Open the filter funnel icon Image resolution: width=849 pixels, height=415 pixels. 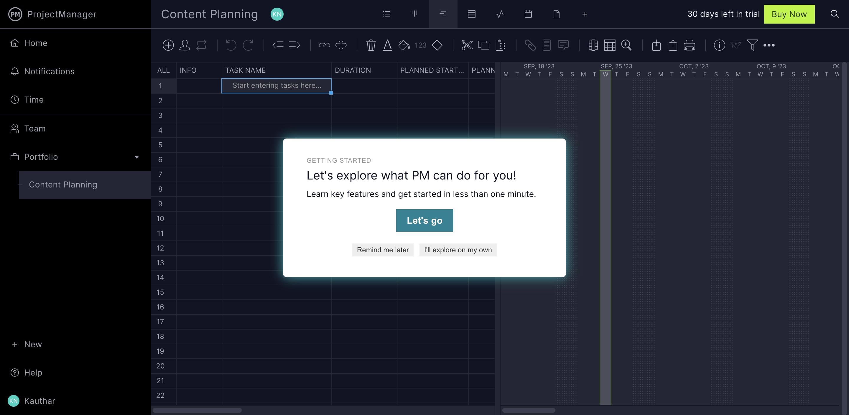pos(752,45)
